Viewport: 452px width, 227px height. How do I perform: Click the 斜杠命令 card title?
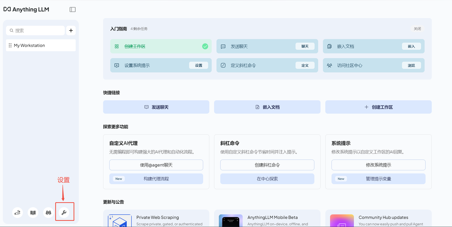[x=230, y=143]
